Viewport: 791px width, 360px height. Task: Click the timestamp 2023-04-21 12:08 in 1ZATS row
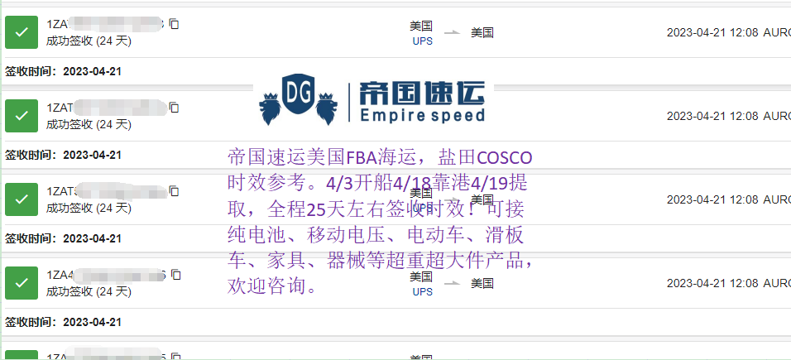pos(712,199)
